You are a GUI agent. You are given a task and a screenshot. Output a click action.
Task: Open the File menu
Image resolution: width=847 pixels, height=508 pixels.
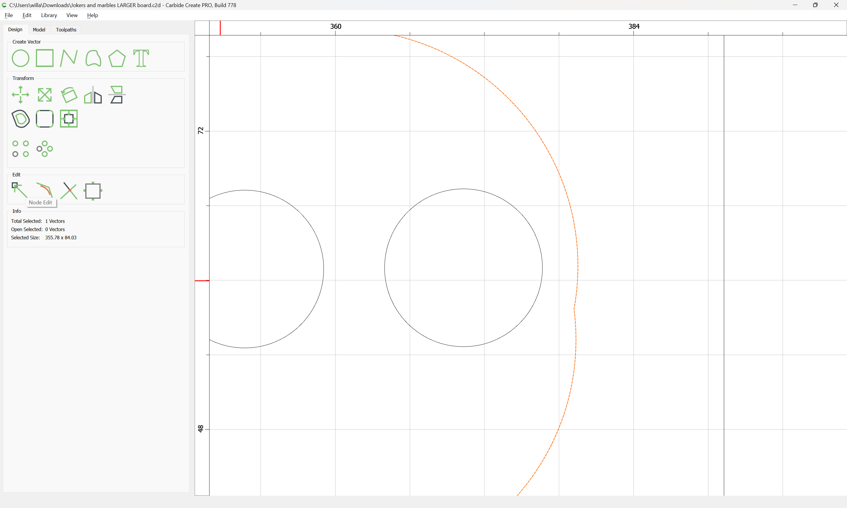pyautogui.click(x=9, y=15)
